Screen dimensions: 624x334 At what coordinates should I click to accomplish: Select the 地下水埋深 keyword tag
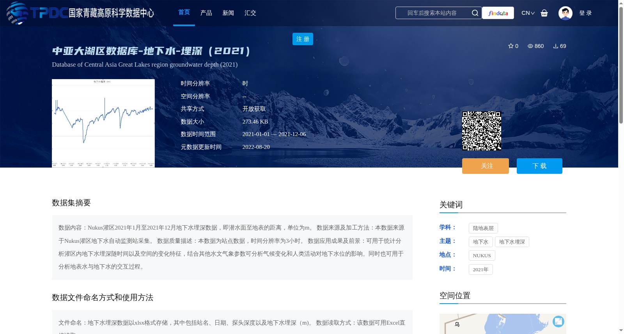coord(512,242)
